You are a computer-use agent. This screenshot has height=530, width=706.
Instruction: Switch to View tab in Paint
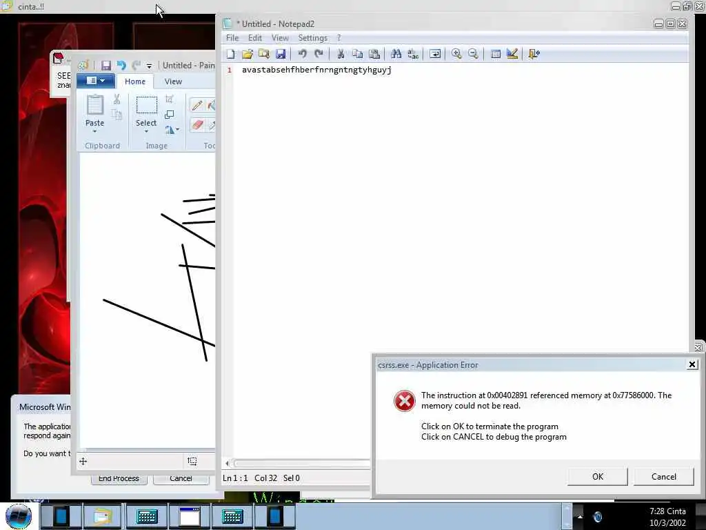[x=173, y=81]
